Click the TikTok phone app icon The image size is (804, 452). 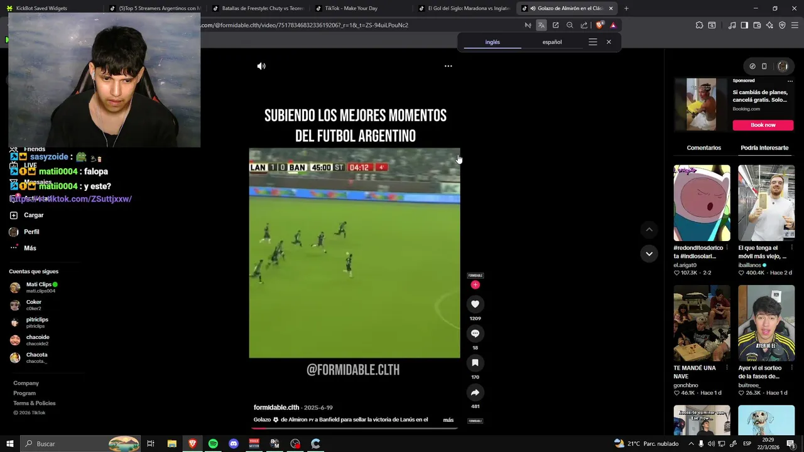[x=764, y=66]
